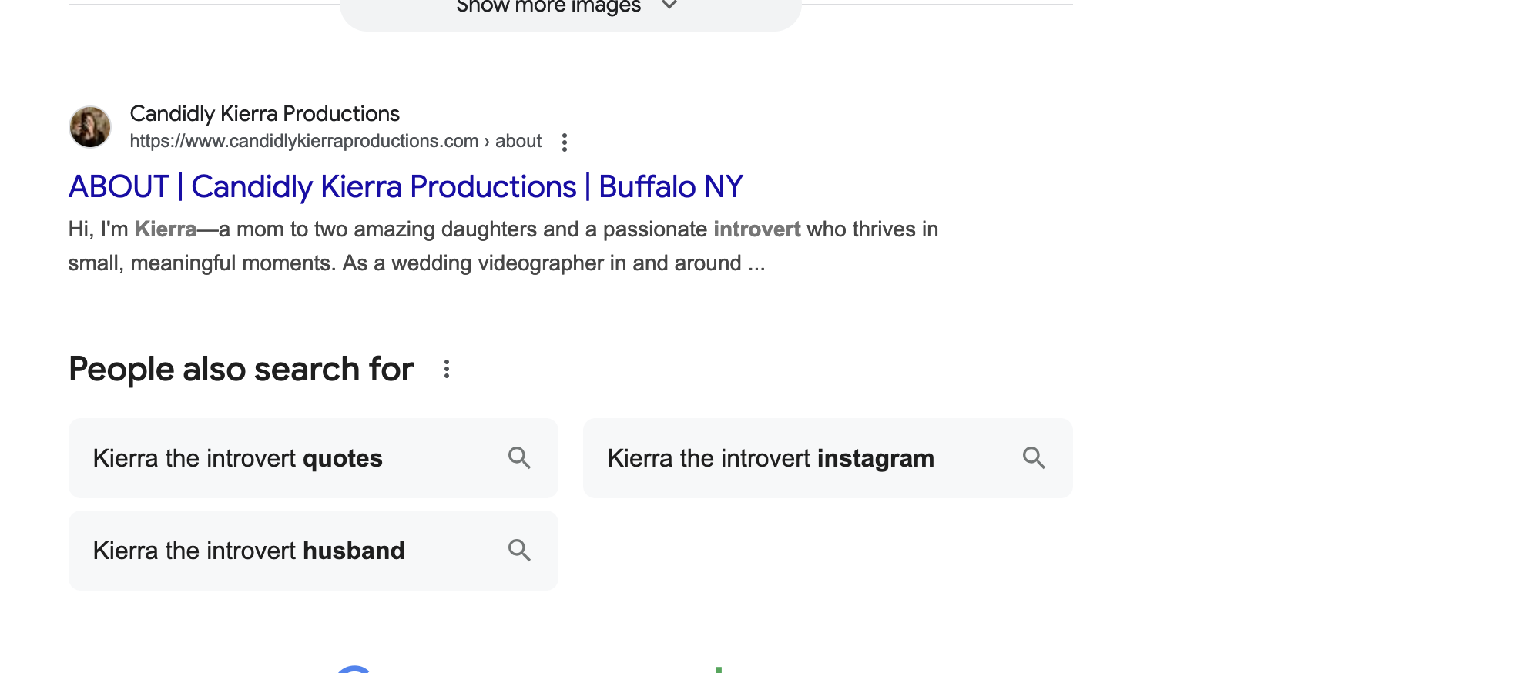
Task: Click the 'about' breadcrumb in the result URL
Action: point(518,142)
